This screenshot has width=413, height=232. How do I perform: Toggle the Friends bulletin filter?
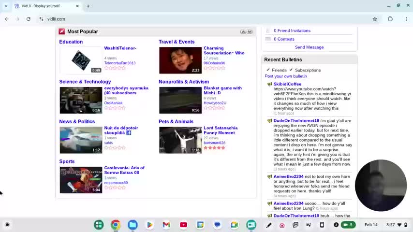[x=268, y=70]
